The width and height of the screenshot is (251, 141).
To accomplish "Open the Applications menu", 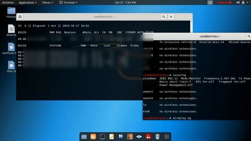I will [28, 3].
